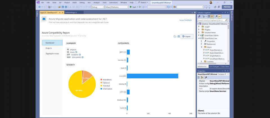Select AsyncRunner.cs in Solution Explorer
The width and height of the screenshot is (270, 118).
216,50
